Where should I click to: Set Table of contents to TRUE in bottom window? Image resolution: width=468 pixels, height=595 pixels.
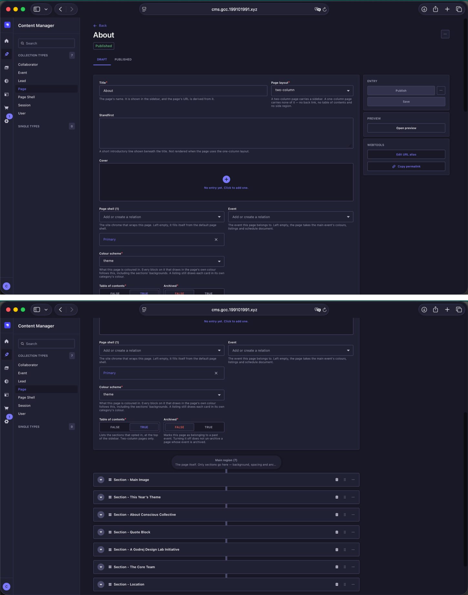[x=144, y=427]
